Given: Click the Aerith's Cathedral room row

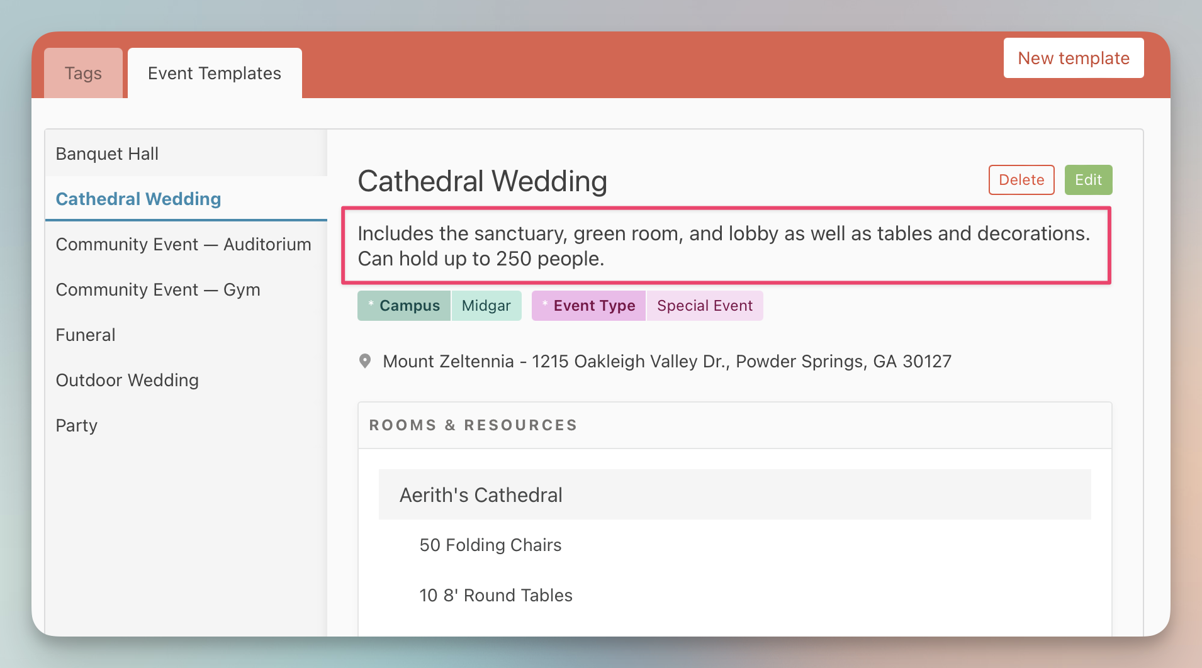Looking at the screenshot, I should point(734,494).
